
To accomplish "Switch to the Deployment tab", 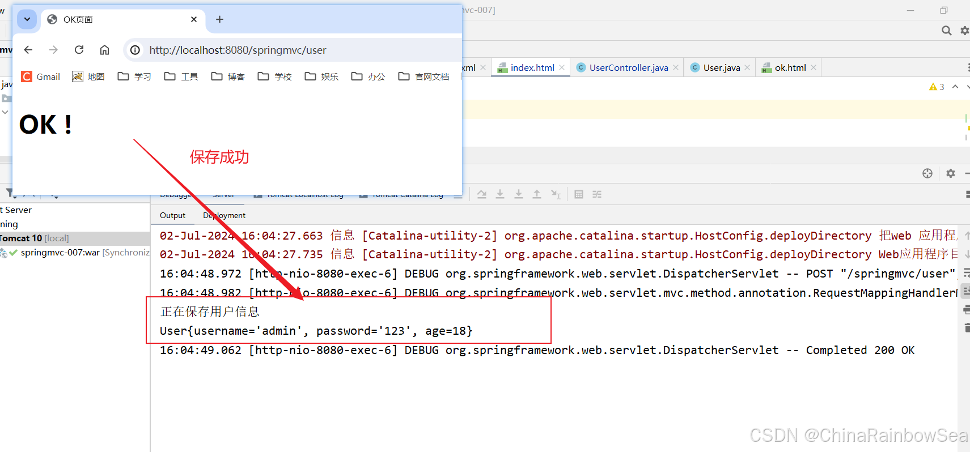I will [x=224, y=215].
